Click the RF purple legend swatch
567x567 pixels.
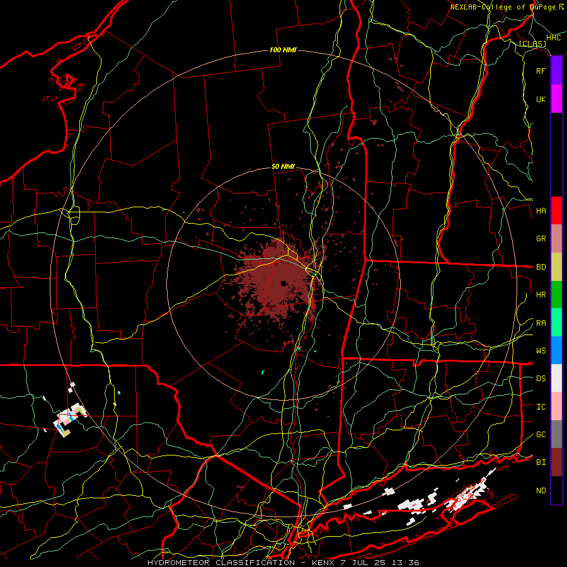556,71
